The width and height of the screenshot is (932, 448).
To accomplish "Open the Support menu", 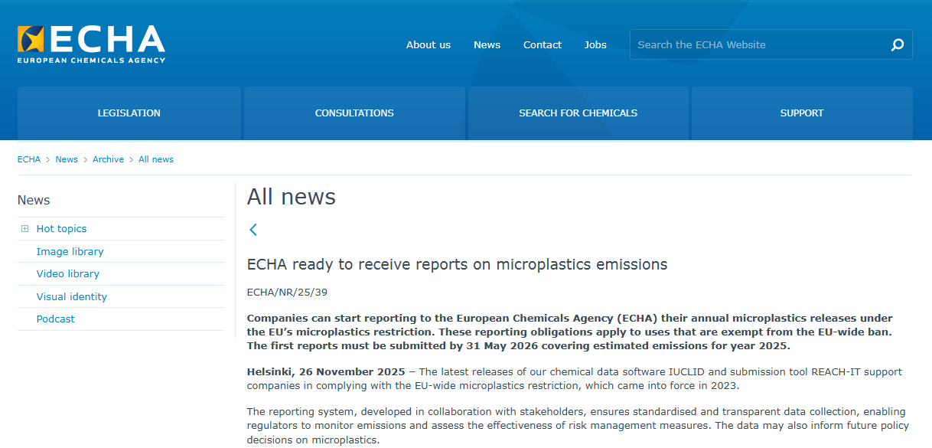I will coord(802,113).
